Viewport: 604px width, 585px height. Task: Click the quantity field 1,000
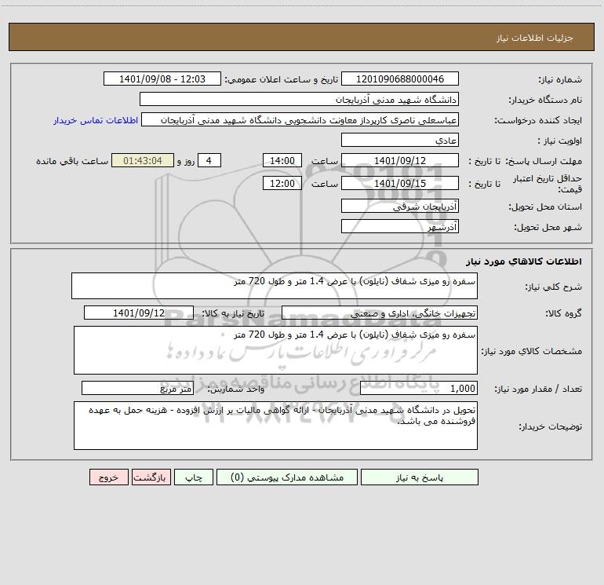(419, 388)
